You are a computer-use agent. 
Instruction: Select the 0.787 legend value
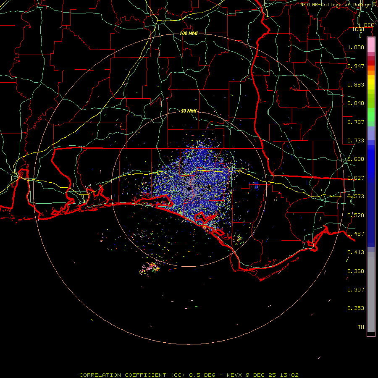356,122
